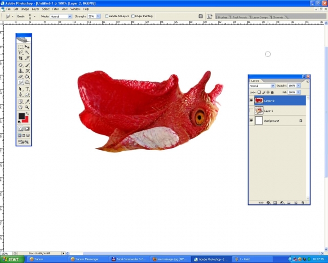Create a new layer in Layers panel
Screen dimensions: 328x263
(296, 203)
